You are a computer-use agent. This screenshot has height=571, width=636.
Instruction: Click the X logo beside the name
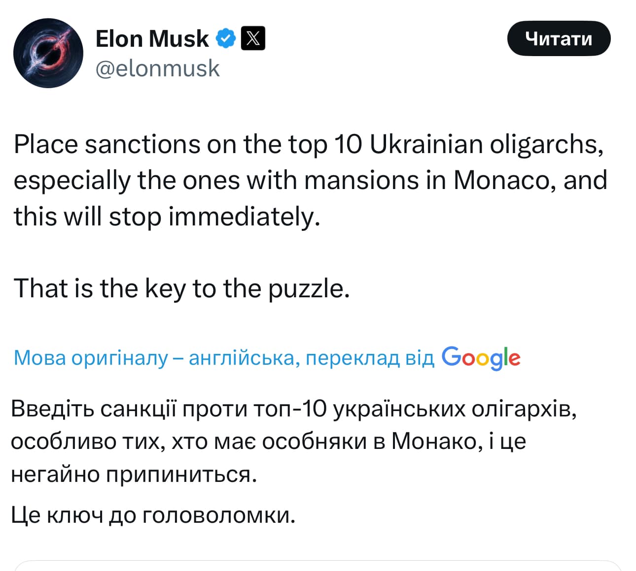pos(253,38)
